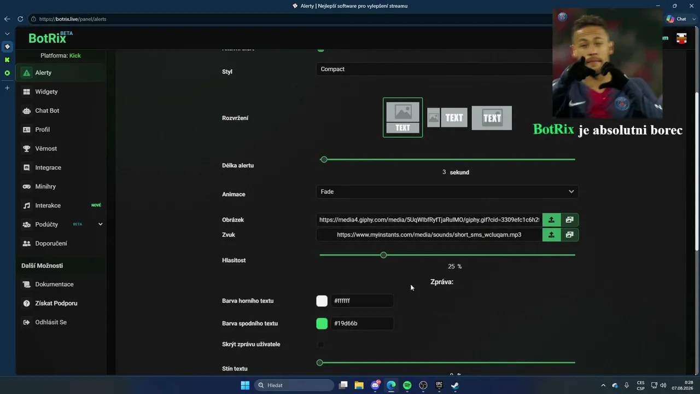Open the green bottom text color swatch
The width and height of the screenshot is (700, 394).
322,323
